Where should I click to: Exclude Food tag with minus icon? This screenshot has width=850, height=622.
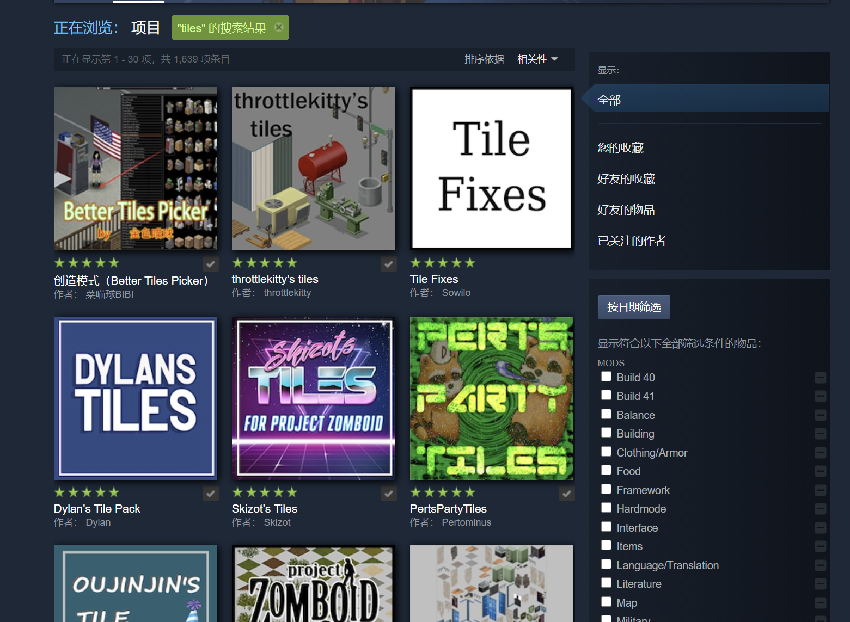pyautogui.click(x=821, y=471)
